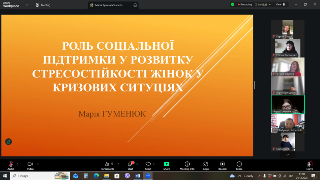The width and height of the screenshot is (320, 180).
Task: Click the React heart icon
Action: click(x=148, y=164)
